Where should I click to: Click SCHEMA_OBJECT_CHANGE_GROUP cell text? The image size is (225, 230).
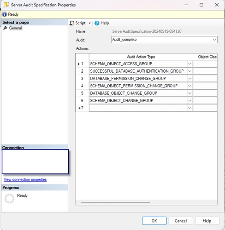[x=122, y=101]
